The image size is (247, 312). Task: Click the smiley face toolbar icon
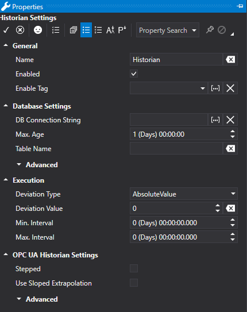coord(38,30)
